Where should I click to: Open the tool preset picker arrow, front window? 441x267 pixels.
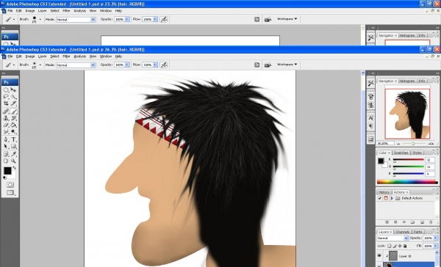pyautogui.click(x=14, y=65)
